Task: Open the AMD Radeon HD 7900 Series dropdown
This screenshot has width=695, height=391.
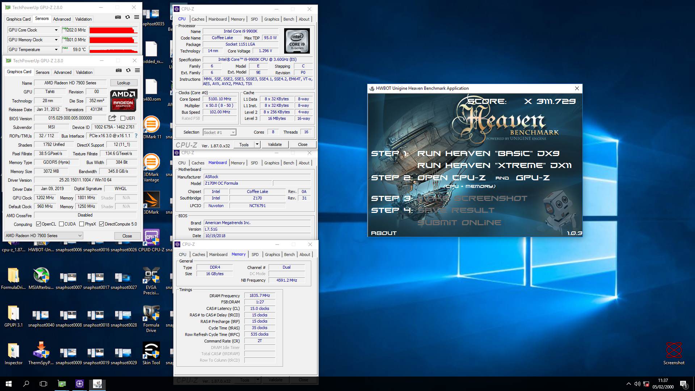Action: (x=44, y=236)
